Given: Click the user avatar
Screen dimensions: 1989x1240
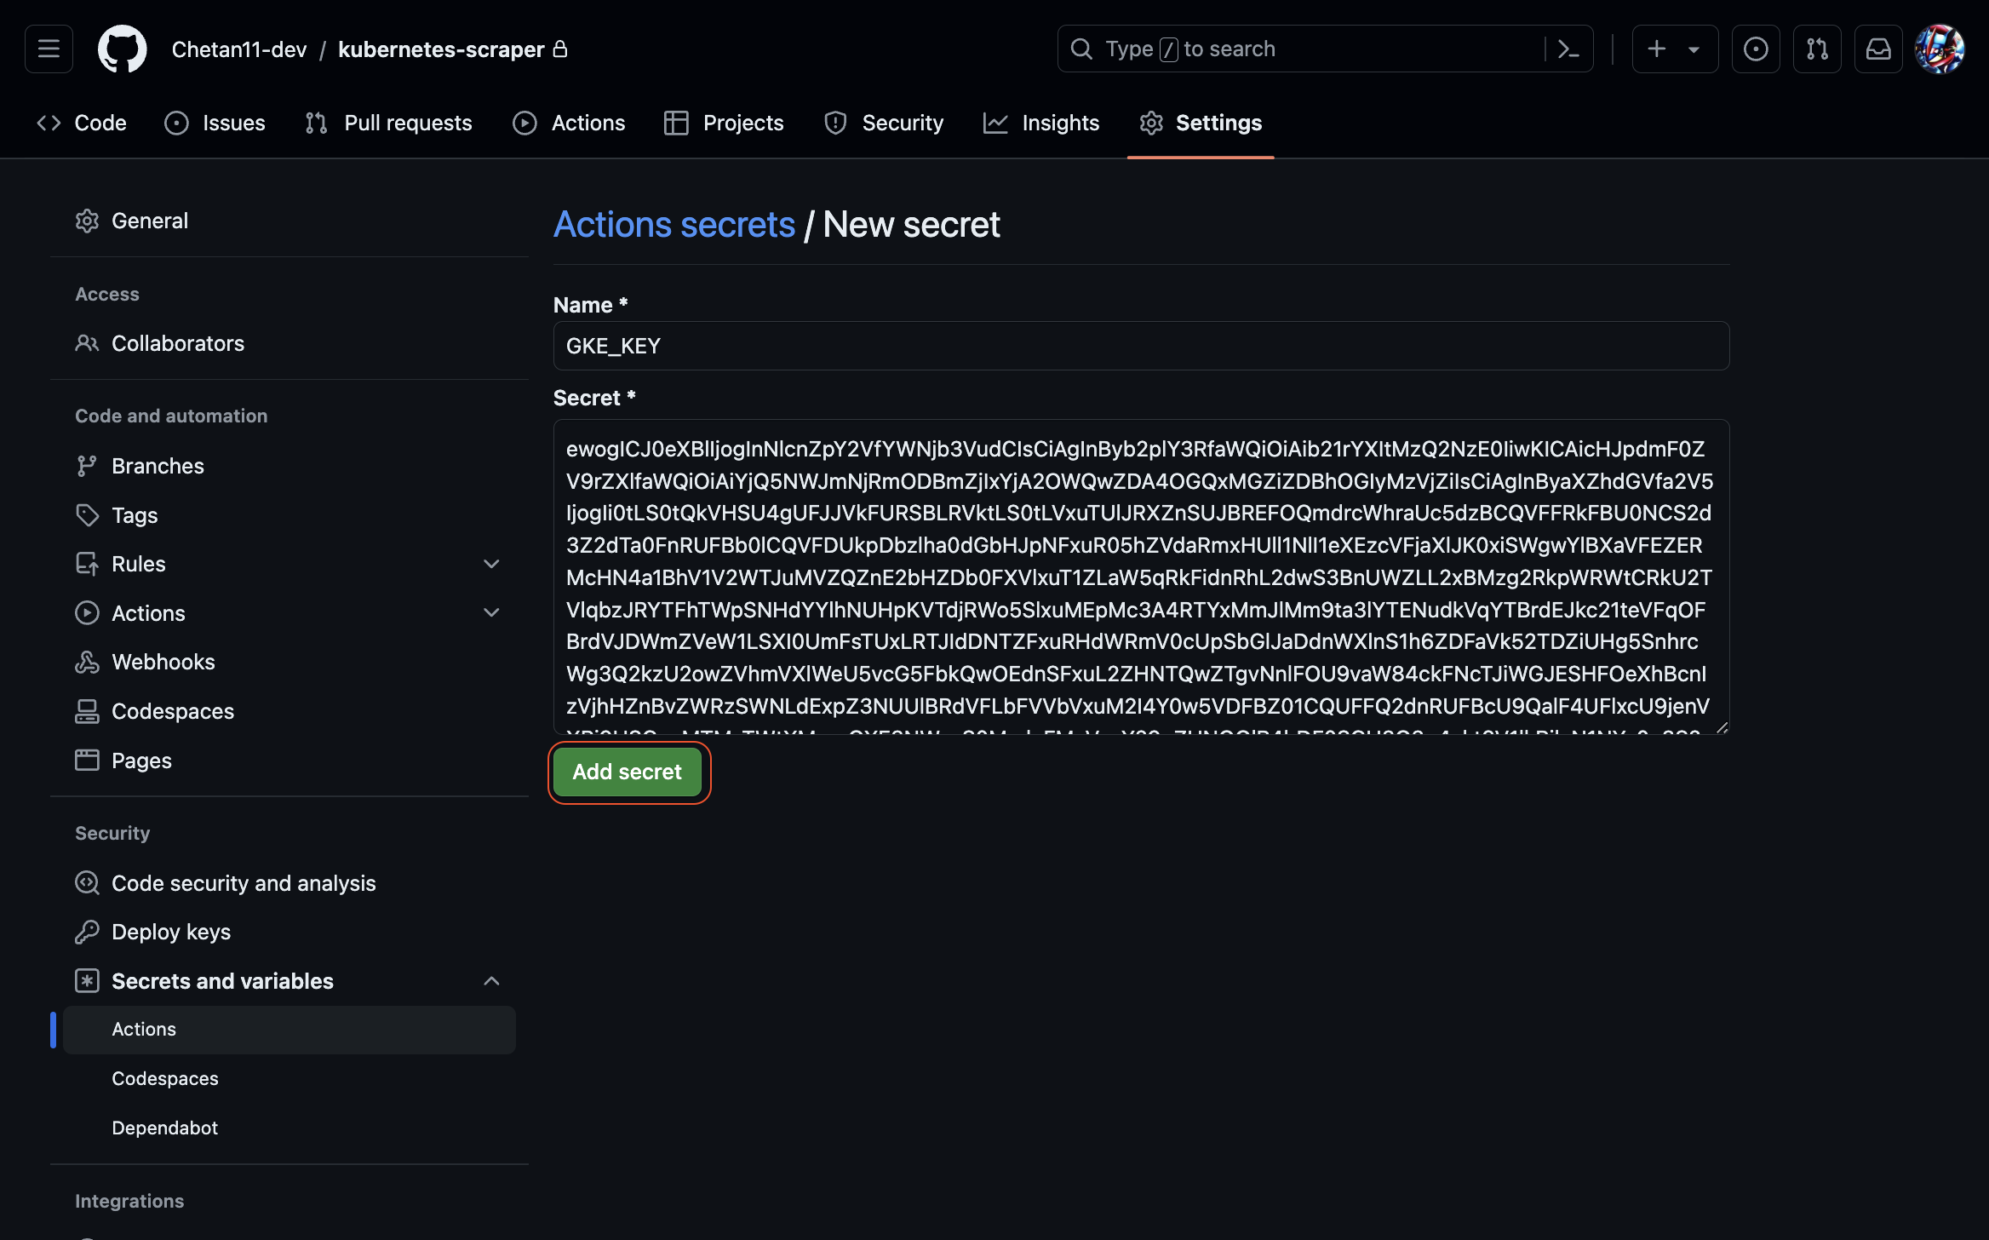Looking at the screenshot, I should pos(1939,49).
